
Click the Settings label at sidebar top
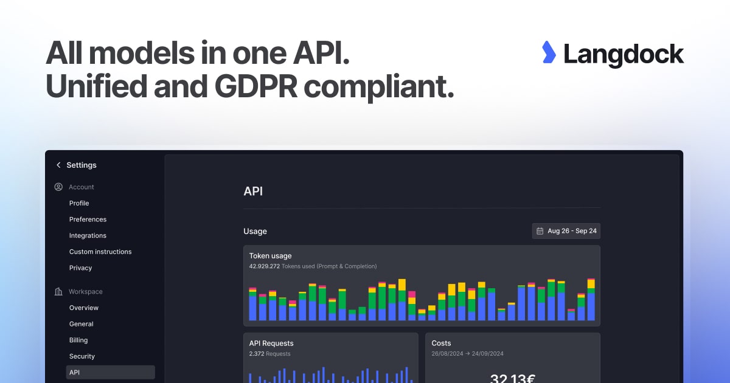click(81, 165)
